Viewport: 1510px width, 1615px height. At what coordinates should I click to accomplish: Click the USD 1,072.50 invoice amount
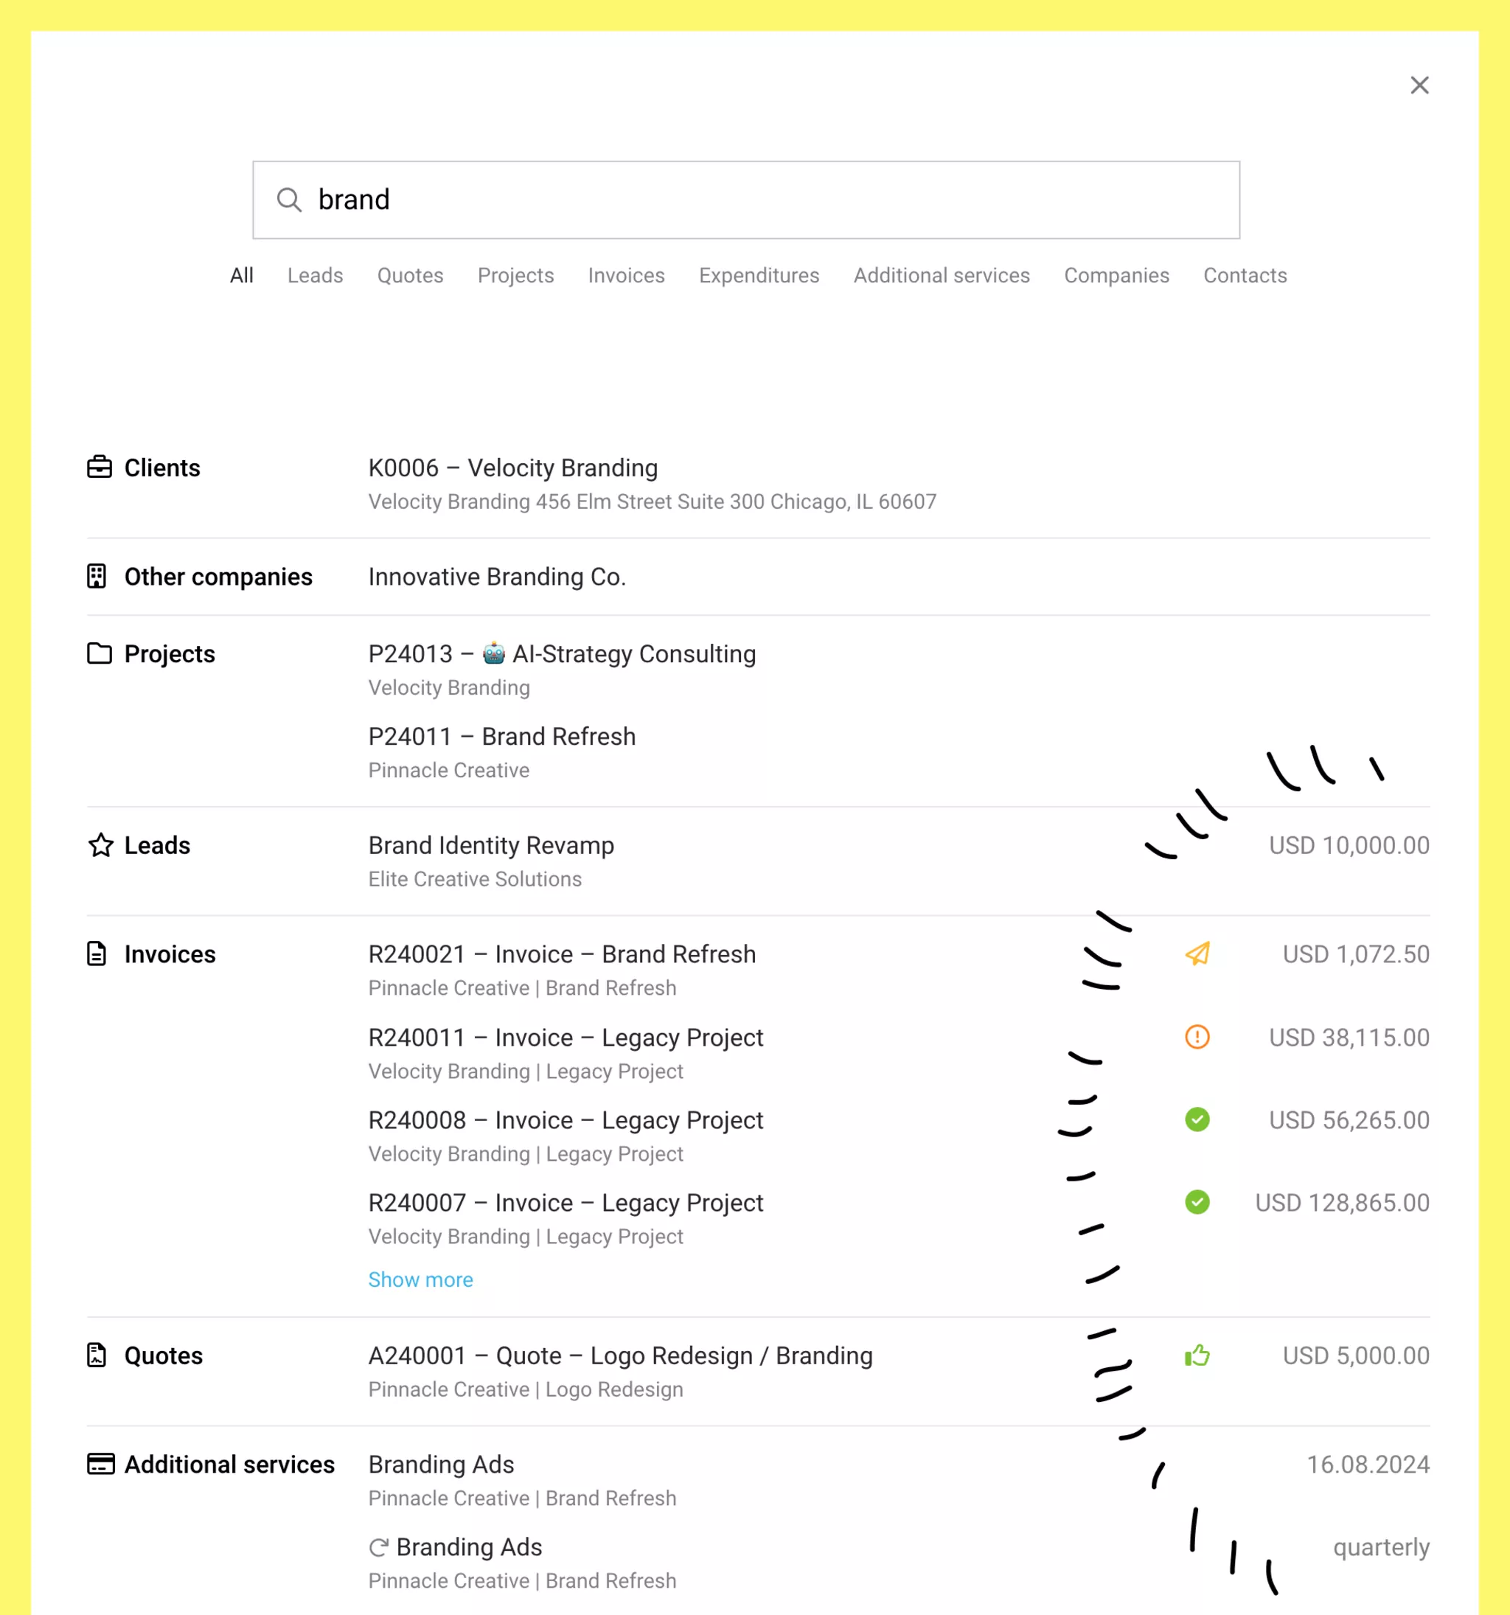click(1356, 954)
